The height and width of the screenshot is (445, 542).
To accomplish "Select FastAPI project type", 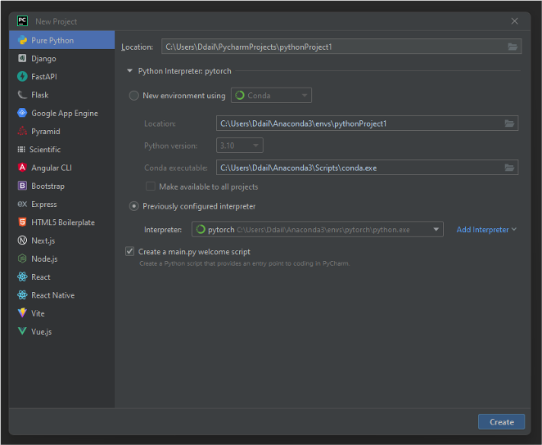I will [62, 76].
